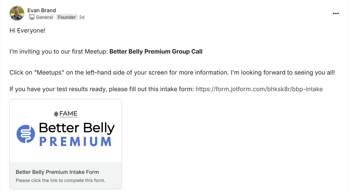The height and width of the screenshot is (192, 352).
Task: Open the post options three-dot menu
Action: 336,13
